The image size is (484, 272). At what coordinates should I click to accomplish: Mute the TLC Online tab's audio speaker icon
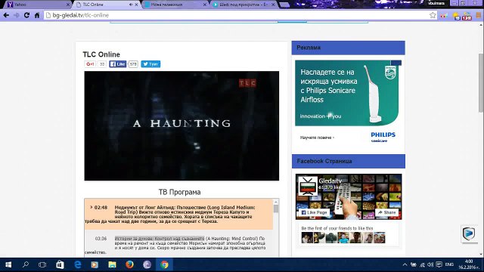click(131, 5)
